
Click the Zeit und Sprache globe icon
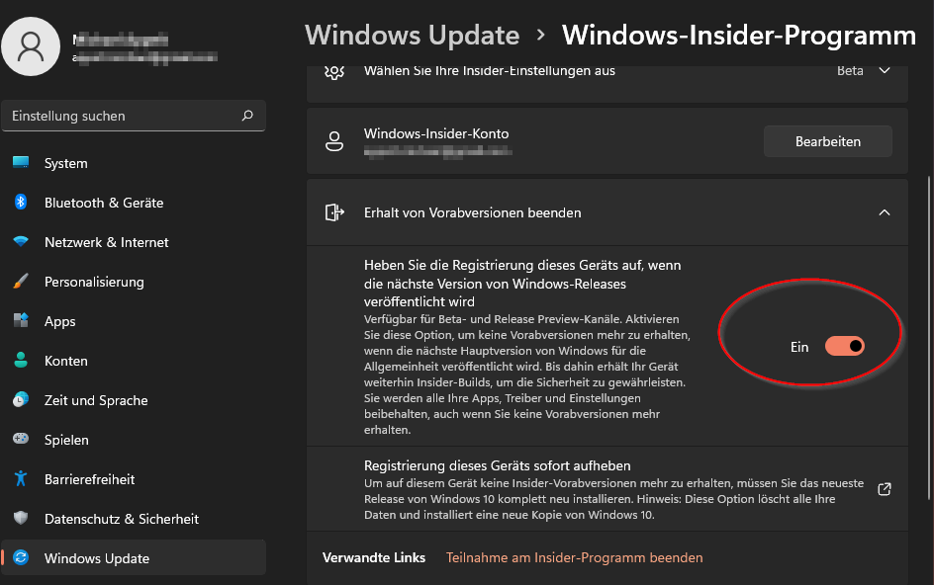pyautogui.click(x=21, y=400)
